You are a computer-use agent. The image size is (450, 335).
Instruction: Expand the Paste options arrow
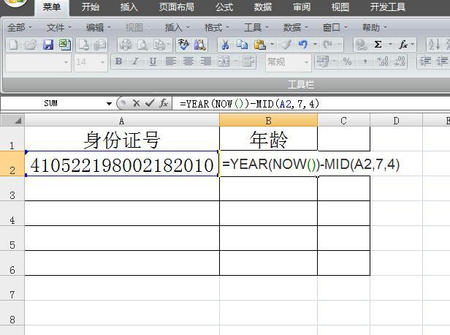(272, 45)
